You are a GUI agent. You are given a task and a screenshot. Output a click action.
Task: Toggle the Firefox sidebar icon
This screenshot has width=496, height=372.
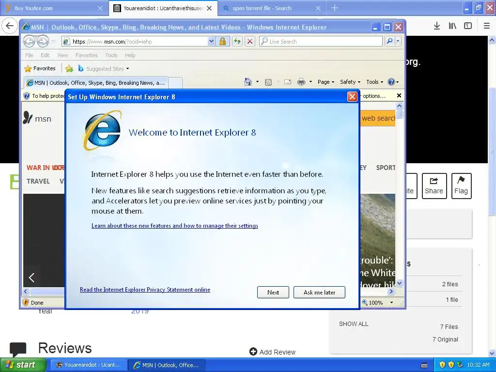pyautogui.click(x=468, y=26)
